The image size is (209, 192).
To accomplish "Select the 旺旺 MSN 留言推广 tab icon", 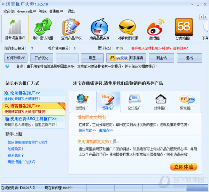I will [187, 99].
